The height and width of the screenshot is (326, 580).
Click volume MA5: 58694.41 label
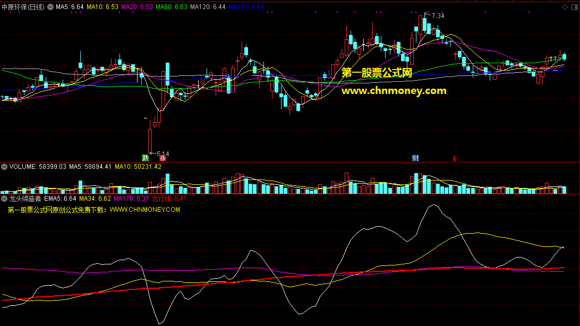click(90, 167)
